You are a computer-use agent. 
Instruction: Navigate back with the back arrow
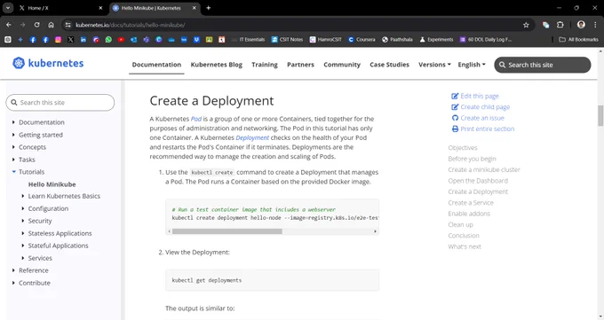click(9, 25)
